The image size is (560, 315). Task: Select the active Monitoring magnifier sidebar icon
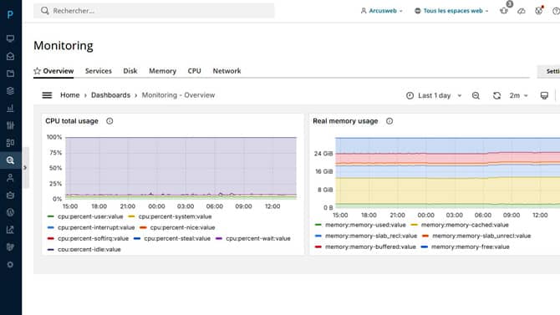[x=10, y=160]
